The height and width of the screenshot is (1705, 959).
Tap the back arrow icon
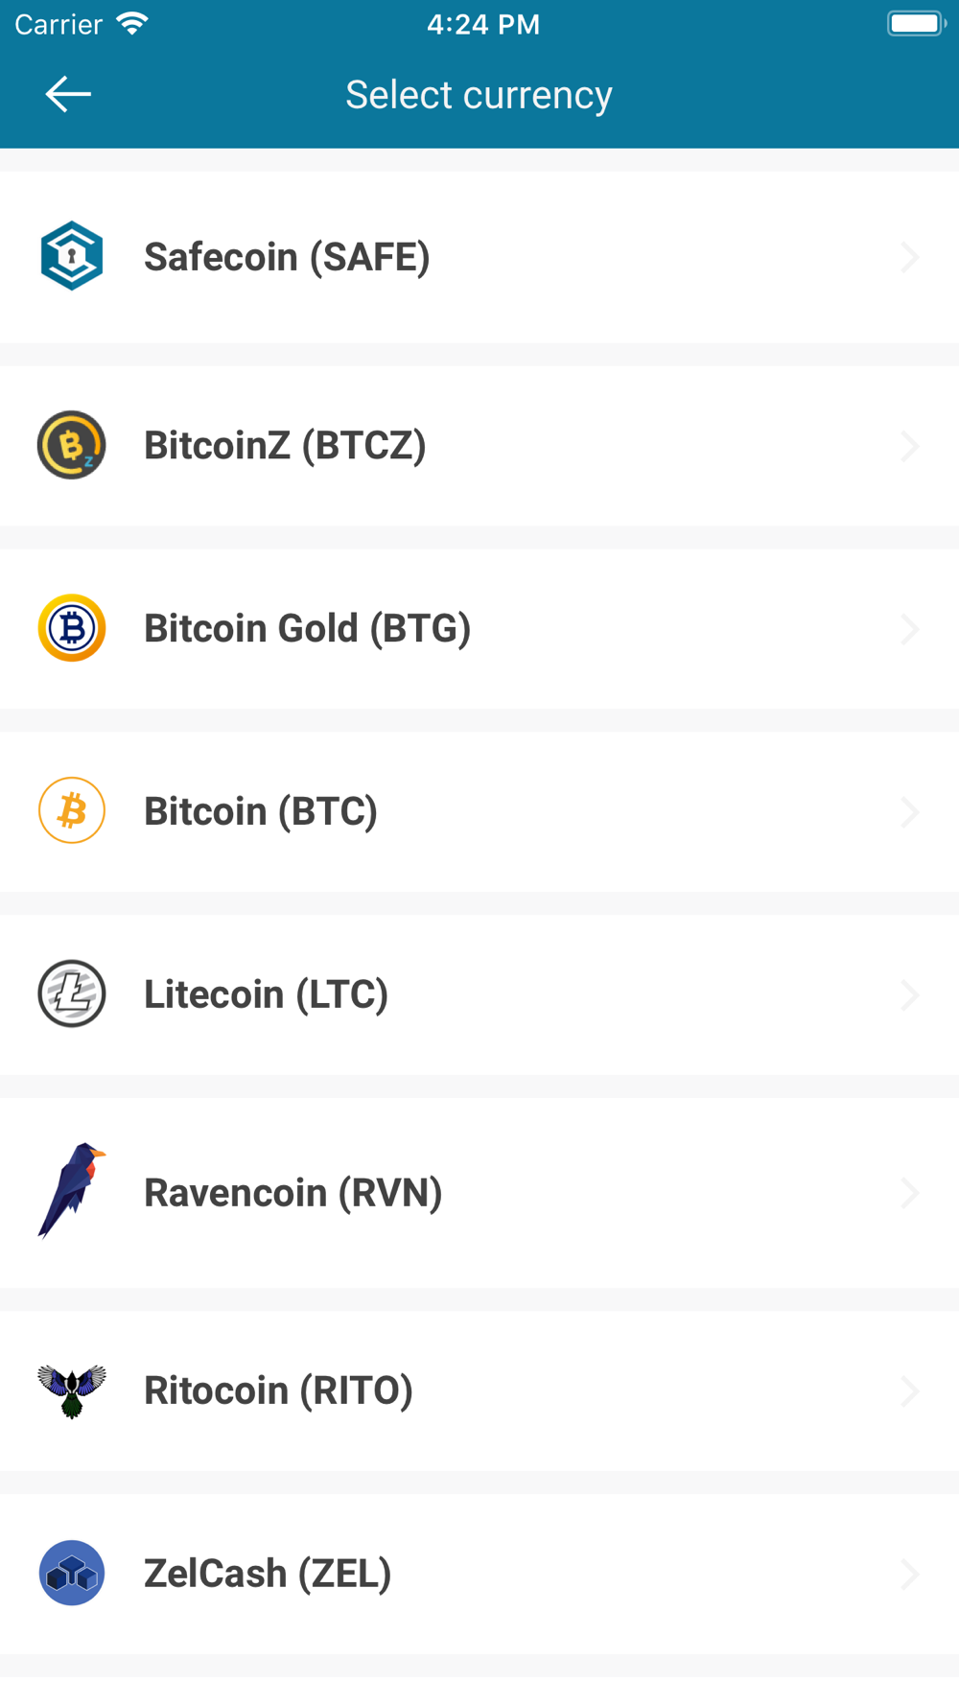pos(68,94)
